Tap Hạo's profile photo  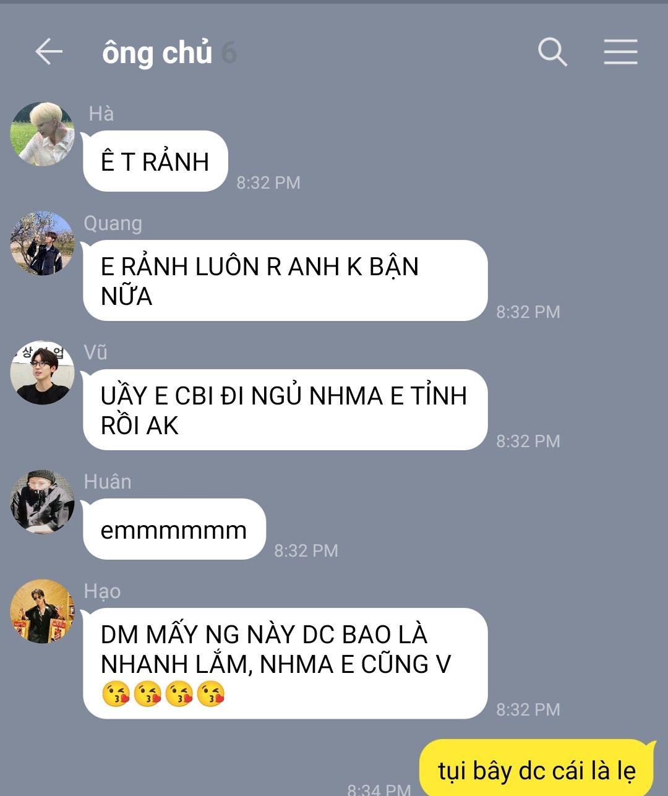(x=43, y=612)
